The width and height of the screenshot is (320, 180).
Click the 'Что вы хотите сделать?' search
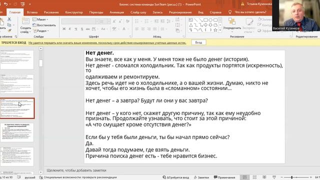click(x=250, y=12)
